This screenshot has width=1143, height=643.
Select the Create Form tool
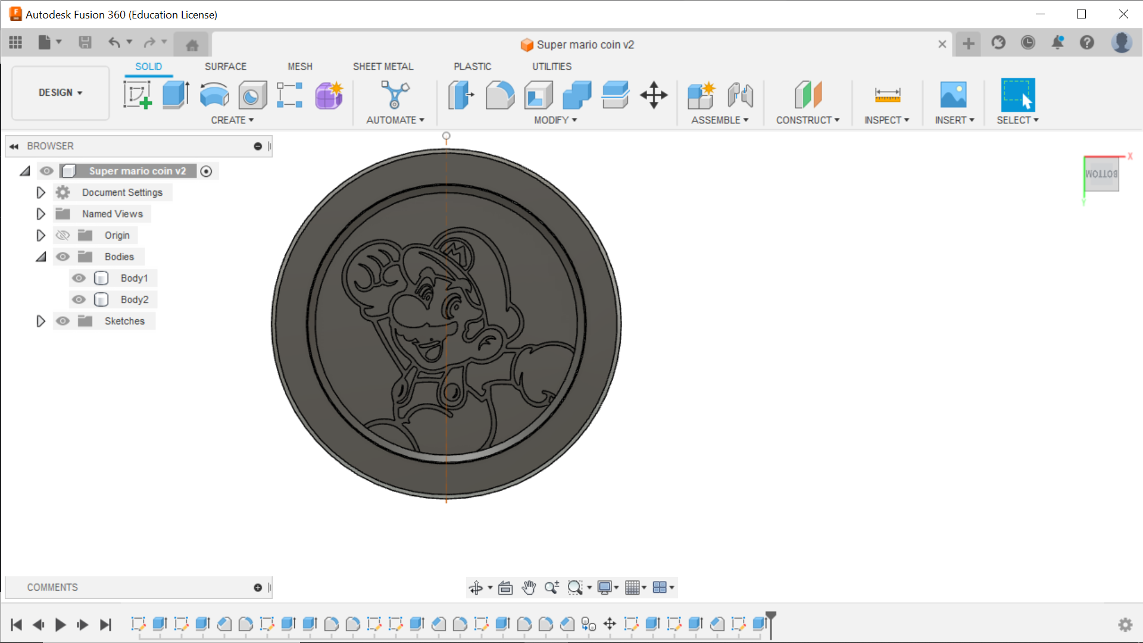click(329, 95)
